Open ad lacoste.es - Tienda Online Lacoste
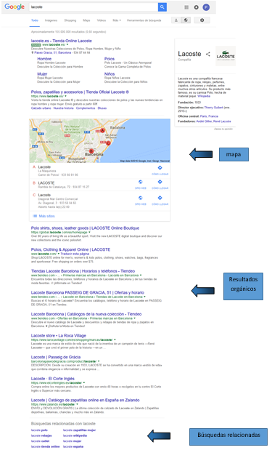This screenshot has height=450, width=272. (x=61, y=41)
